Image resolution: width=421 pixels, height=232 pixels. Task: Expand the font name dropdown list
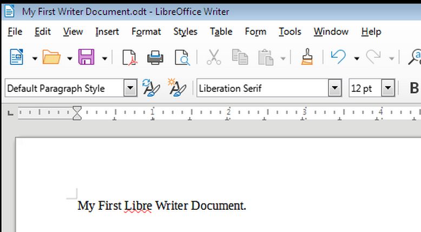coord(335,88)
